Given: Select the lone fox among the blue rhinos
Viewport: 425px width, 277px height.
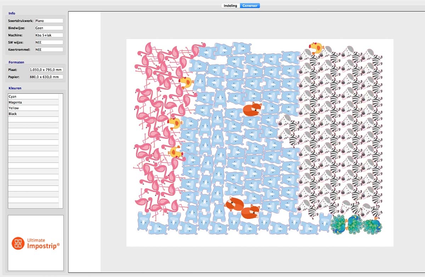Looking at the screenshot, I should 252,109.
